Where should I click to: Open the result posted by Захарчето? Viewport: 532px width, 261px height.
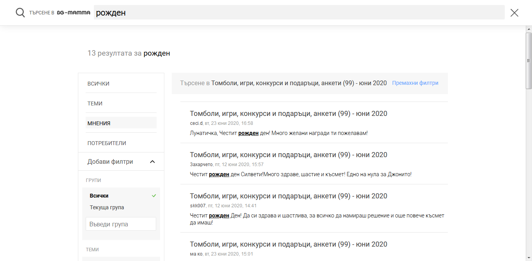pyautogui.click(x=288, y=155)
